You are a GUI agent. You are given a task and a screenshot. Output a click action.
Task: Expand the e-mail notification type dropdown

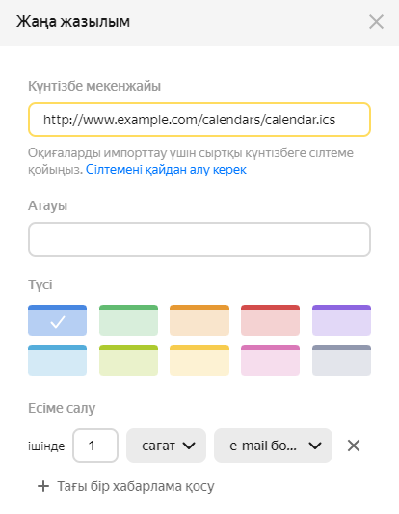pyautogui.click(x=273, y=446)
